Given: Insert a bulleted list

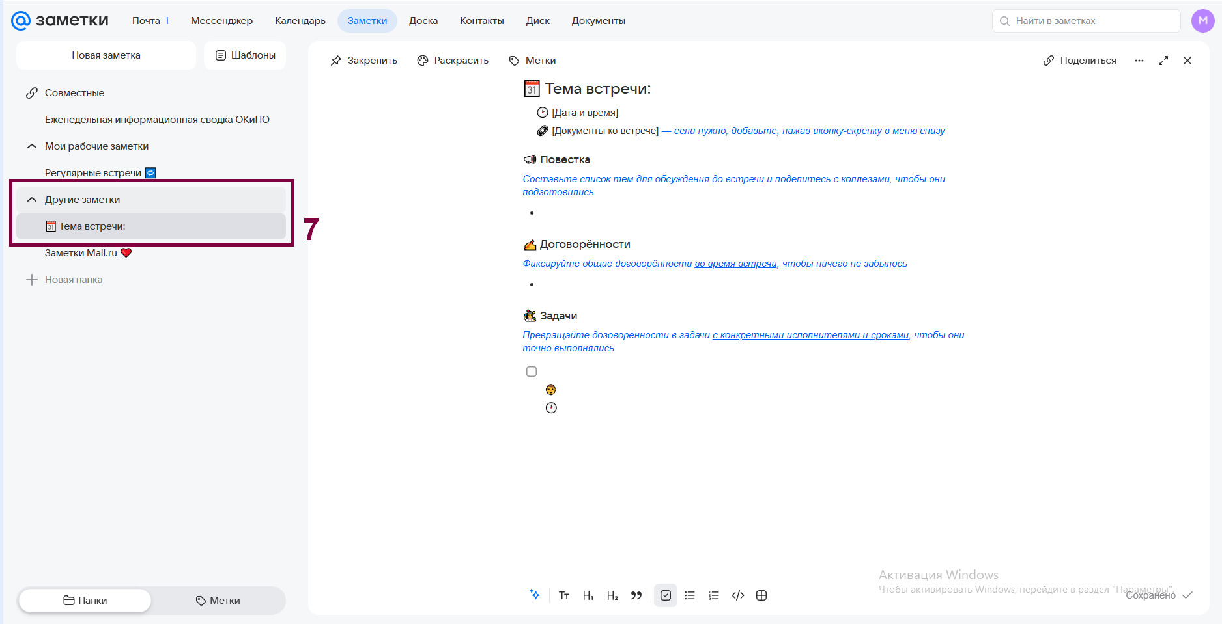Looking at the screenshot, I should [690, 595].
